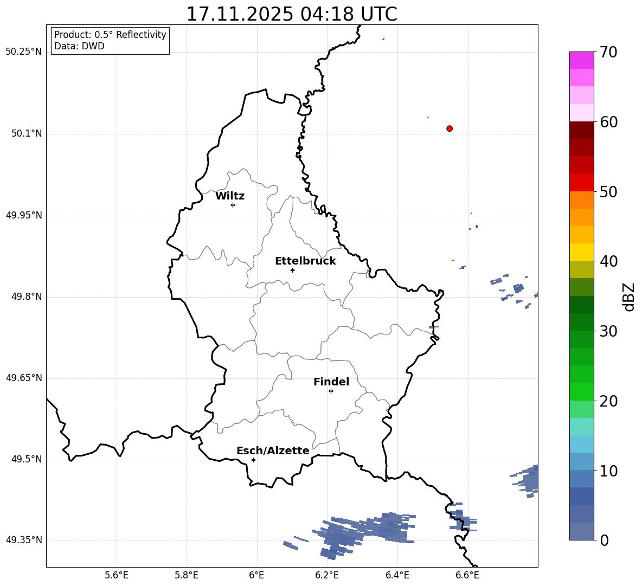Viewport: 642px width, 586px height.
Task: Click the 6.2°E longitude label
Action: point(327,575)
